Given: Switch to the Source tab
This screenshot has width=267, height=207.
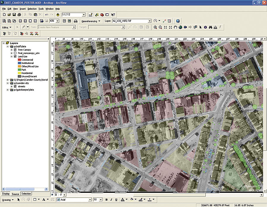Looking at the screenshot, I should (15, 194).
